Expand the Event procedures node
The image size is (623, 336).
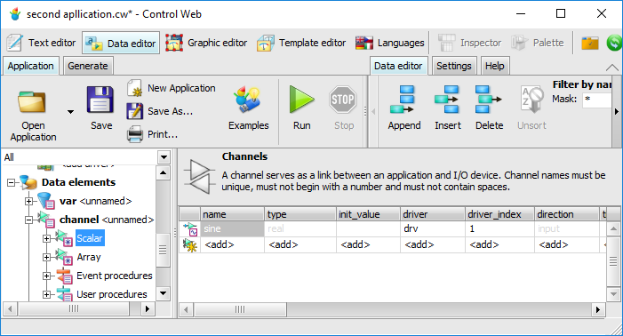(46, 276)
